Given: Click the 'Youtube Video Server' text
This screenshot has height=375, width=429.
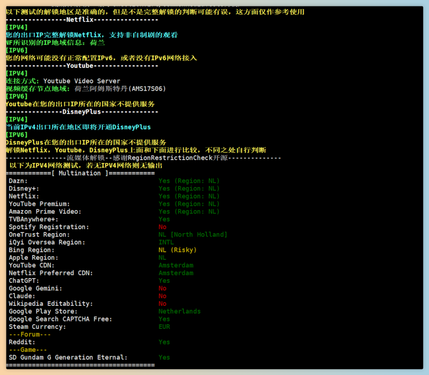Looking at the screenshot, I should 82,81.
